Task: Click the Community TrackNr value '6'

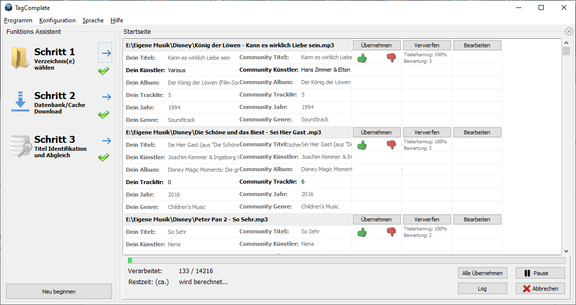Action: (x=303, y=182)
